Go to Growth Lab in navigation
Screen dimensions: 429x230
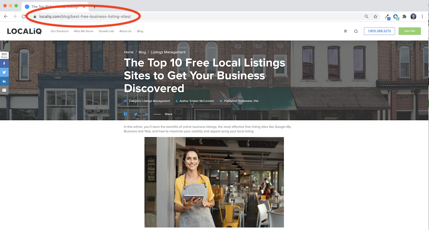106,31
